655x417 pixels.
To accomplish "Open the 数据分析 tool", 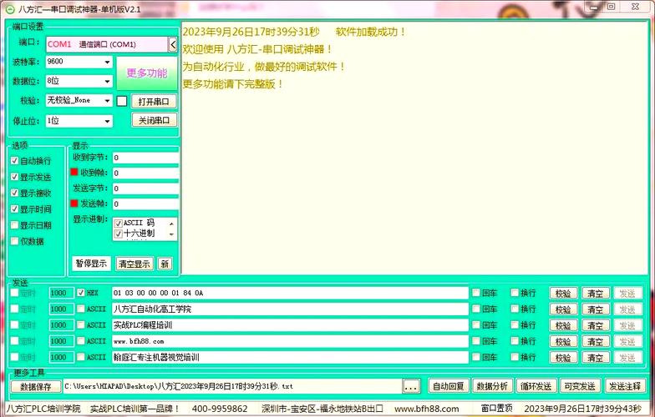I will point(492,386).
